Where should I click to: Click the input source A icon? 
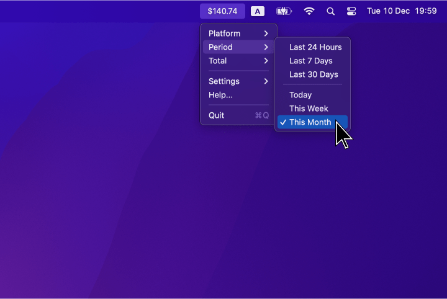click(x=258, y=11)
